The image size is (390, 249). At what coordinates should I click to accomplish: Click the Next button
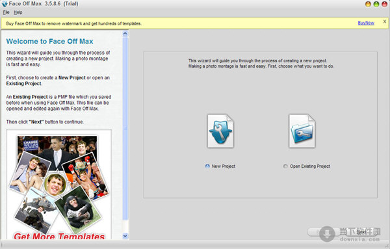361,232
